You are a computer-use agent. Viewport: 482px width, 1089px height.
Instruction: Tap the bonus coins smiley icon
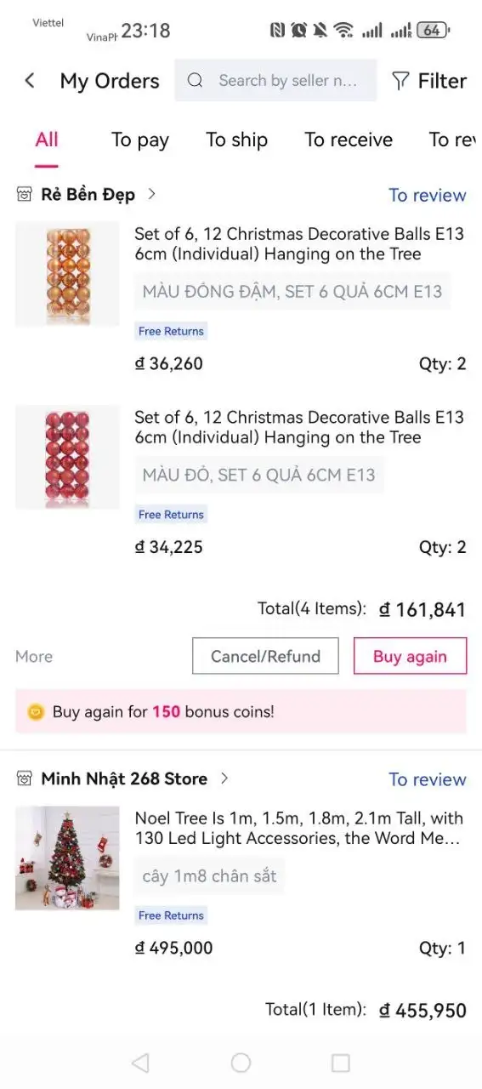tap(36, 712)
